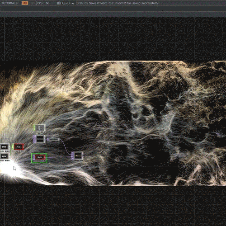Click the FPS 60 field
This screenshot has width=226, height=226.
43,3
